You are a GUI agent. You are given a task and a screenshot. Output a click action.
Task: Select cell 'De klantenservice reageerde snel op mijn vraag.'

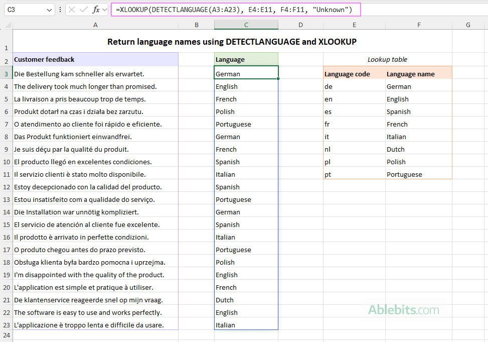(95, 300)
